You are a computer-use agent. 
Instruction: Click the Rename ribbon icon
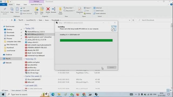(54, 10)
